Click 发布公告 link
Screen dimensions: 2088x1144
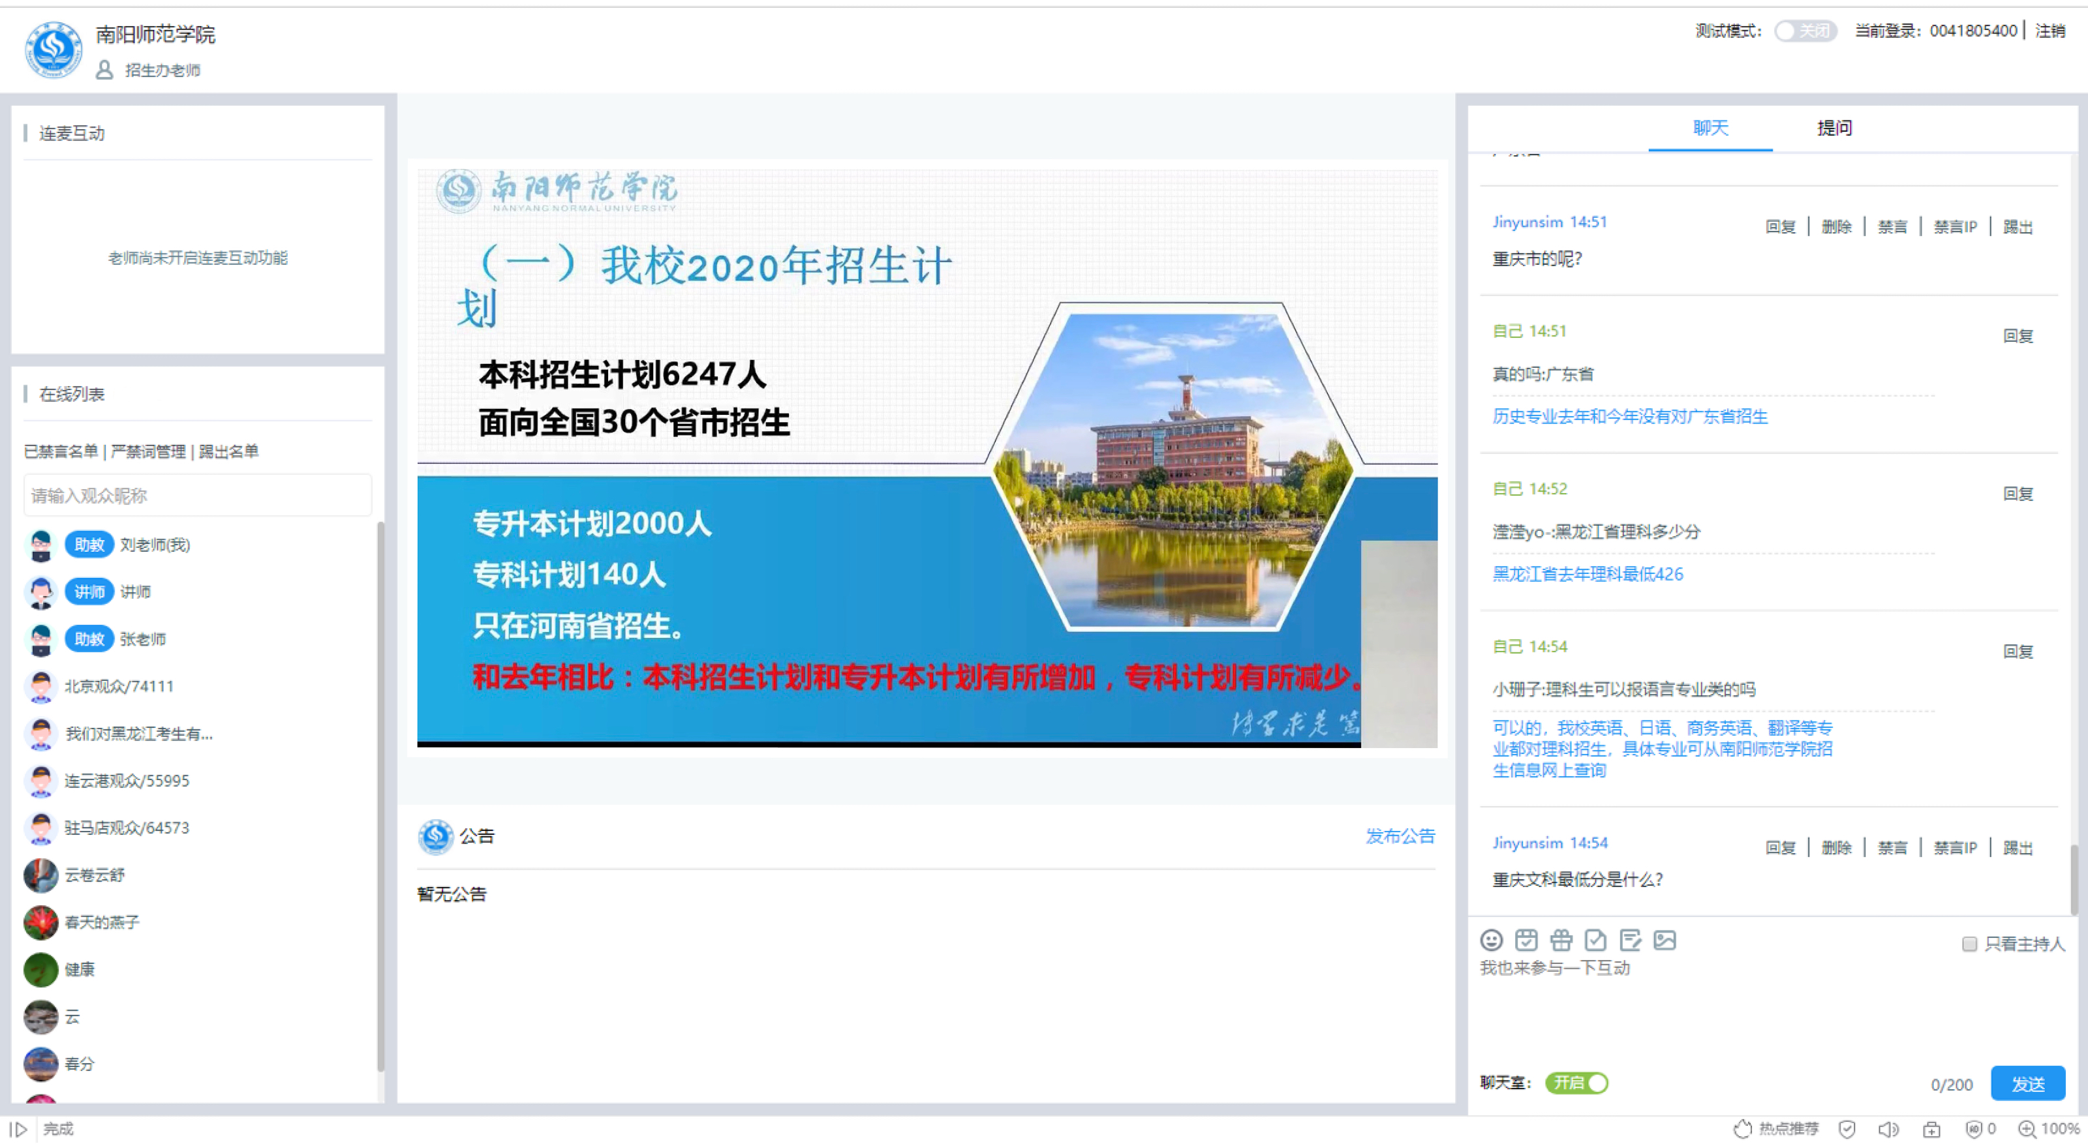pyautogui.click(x=1400, y=836)
